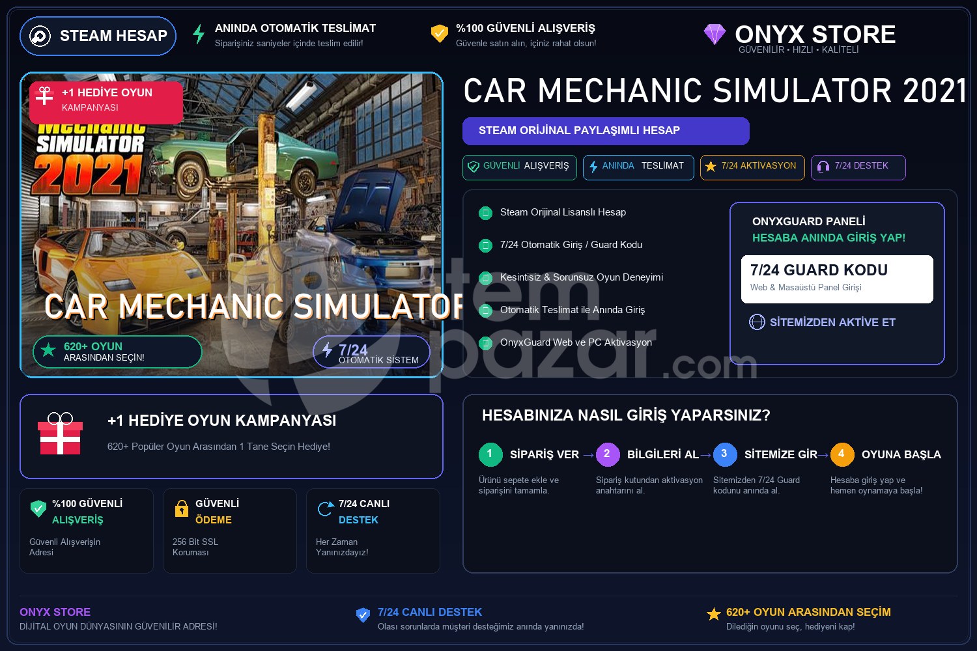Click the HESABINIZA NASIL GİRİŞ YAPARSINIZ? heading

pos(626,415)
